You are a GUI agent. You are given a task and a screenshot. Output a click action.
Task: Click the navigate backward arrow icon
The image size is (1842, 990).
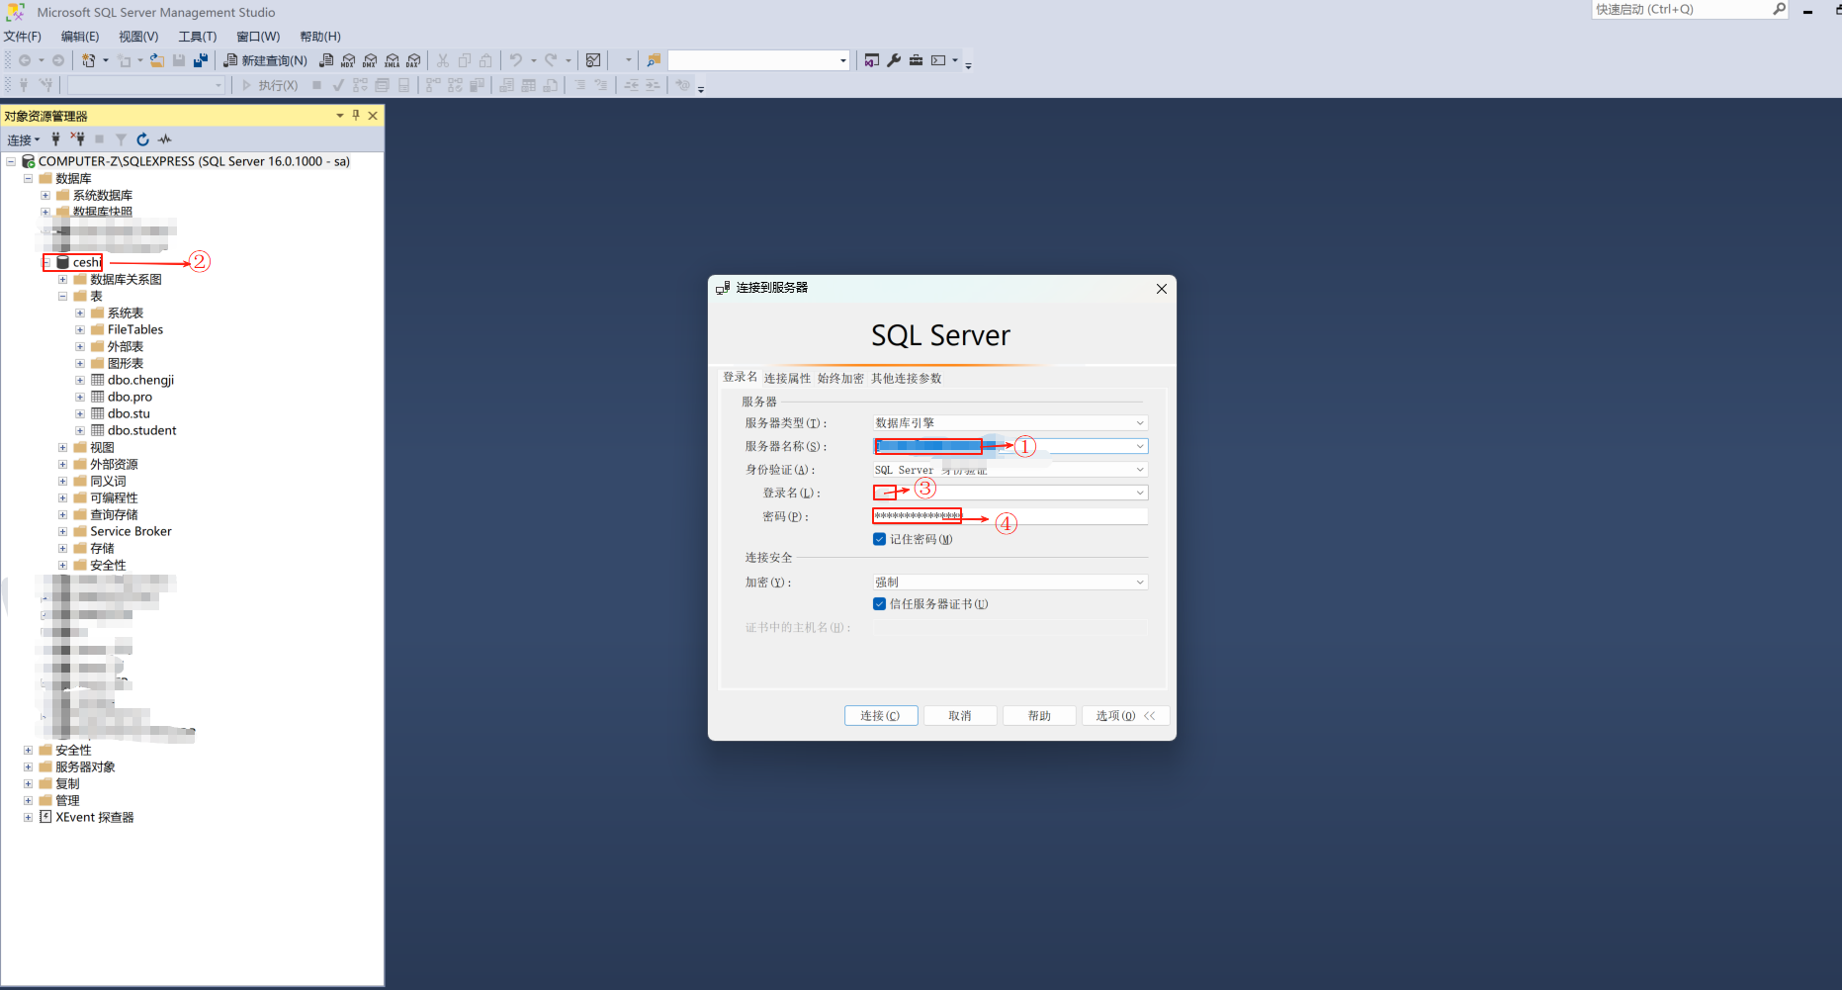[25, 60]
